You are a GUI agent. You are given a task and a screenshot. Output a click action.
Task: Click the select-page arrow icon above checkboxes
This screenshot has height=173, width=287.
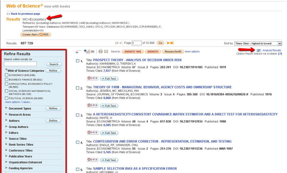[78, 52]
